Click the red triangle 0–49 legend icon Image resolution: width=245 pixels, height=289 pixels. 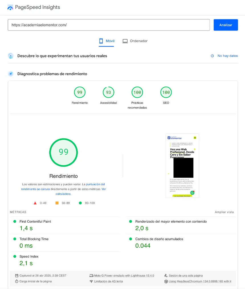click(35, 203)
